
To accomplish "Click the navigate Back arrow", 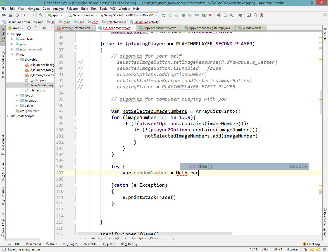I will point(25,15).
